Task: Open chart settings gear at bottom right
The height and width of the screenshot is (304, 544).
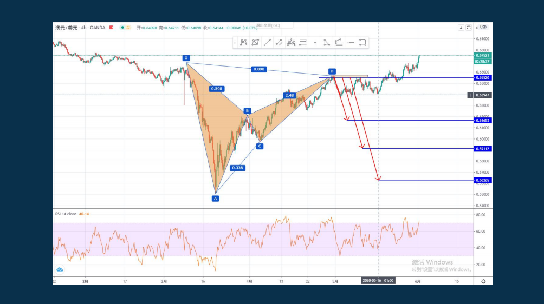Action: point(483,281)
